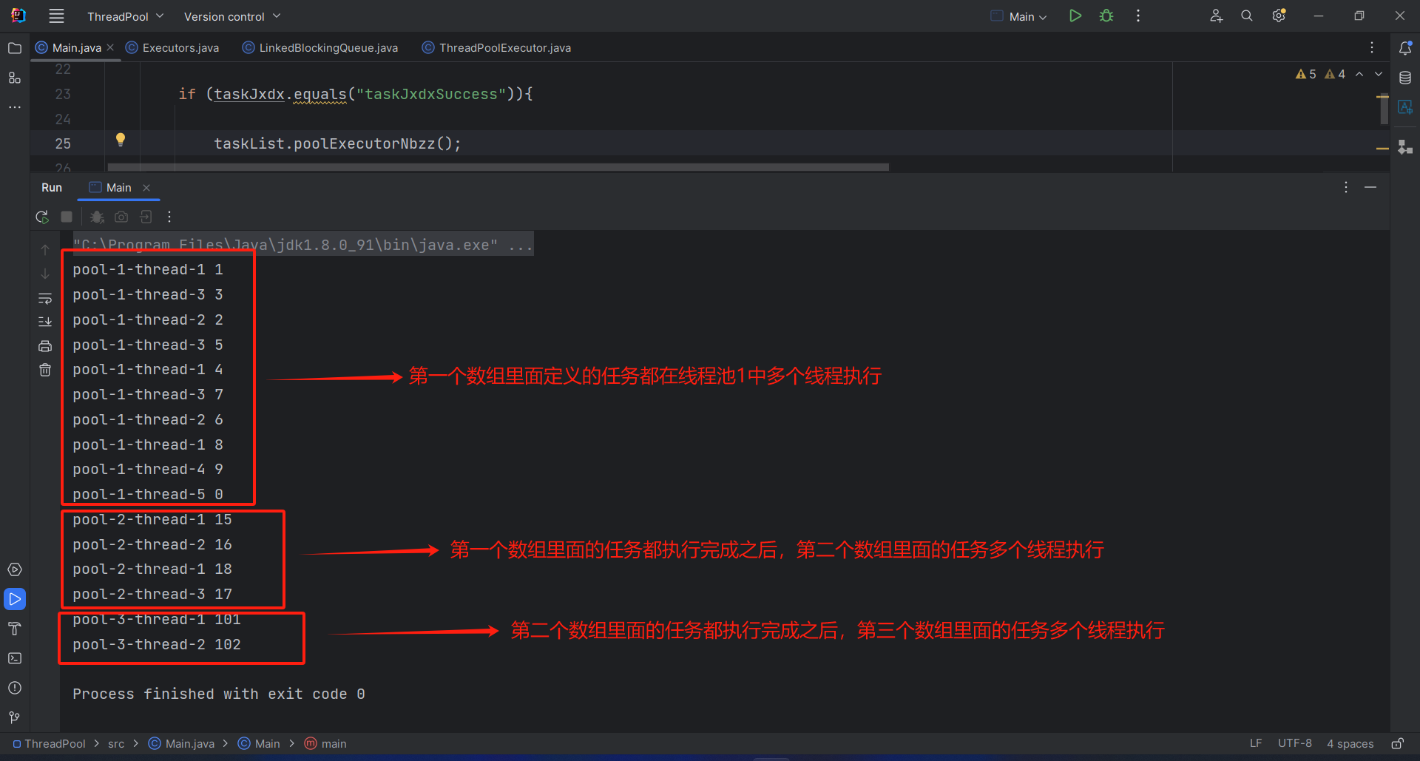This screenshot has width=1420, height=761.
Task: Open the Structure tool window icon
Action: click(x=15, y=78)
